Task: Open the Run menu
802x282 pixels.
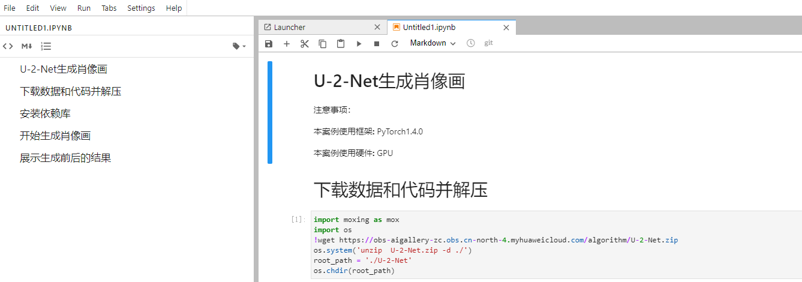Action: [84, 8]
